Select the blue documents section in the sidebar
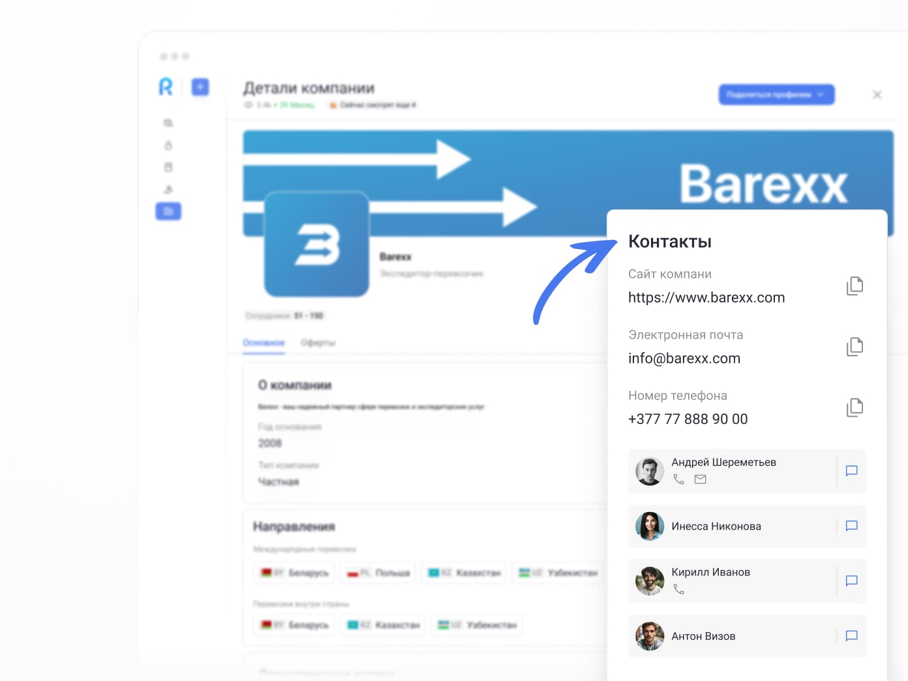The width and height of the screenshot is (908, 681). 168,211
